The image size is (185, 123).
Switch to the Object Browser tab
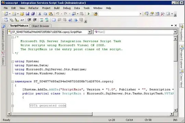pos(40,26)
